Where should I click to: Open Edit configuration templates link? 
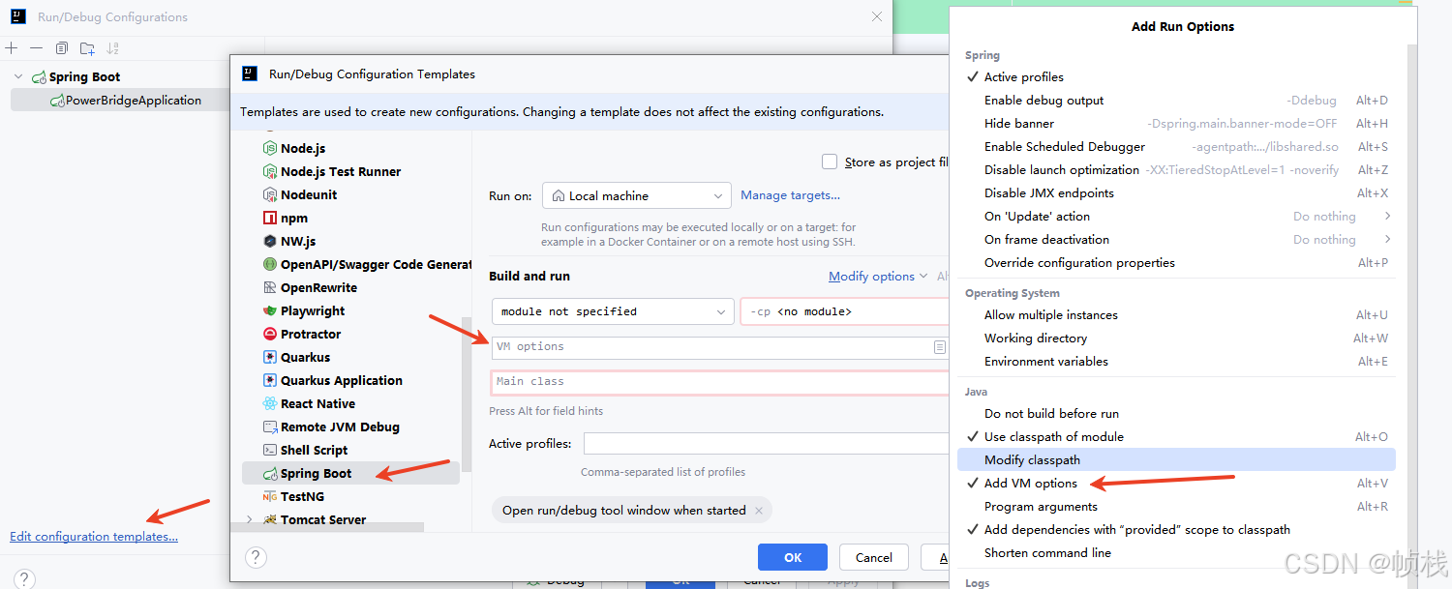[94, 537]
